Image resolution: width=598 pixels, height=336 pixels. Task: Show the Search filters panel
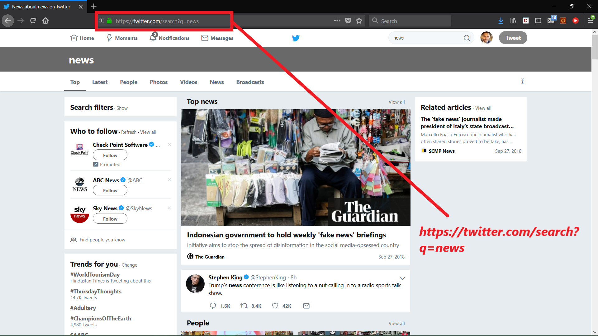click(x=122, y=108)
